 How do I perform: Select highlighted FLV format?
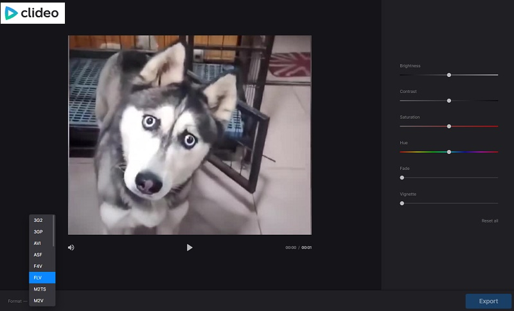(x=42, y=278)
